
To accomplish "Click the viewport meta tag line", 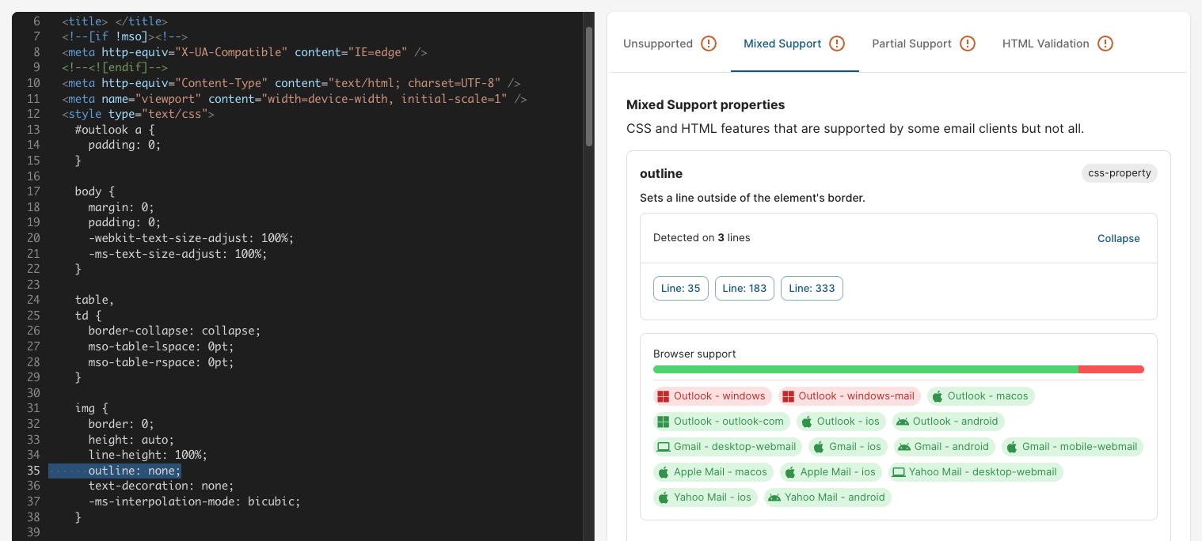I will point(295,99).
